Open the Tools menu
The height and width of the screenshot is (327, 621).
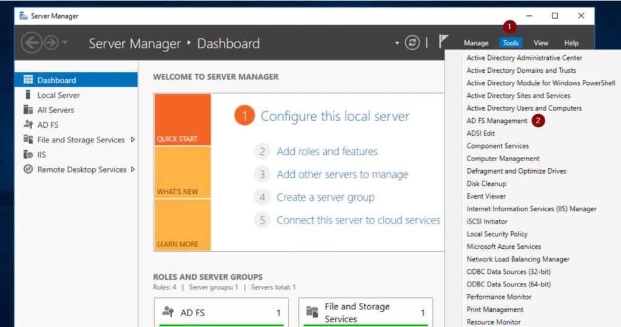tap(511, 43)
